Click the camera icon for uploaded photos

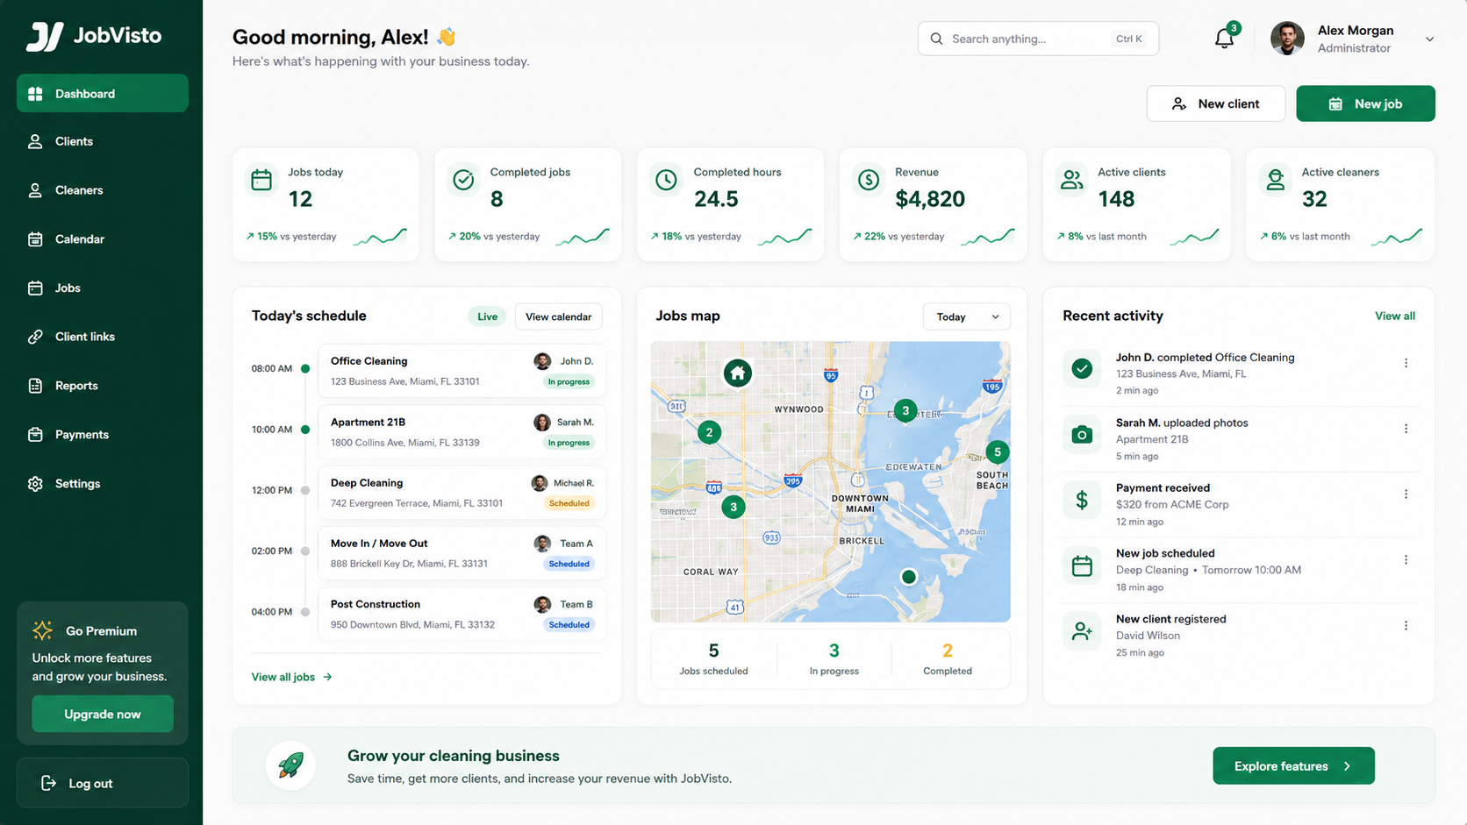tap(1082, 434)
